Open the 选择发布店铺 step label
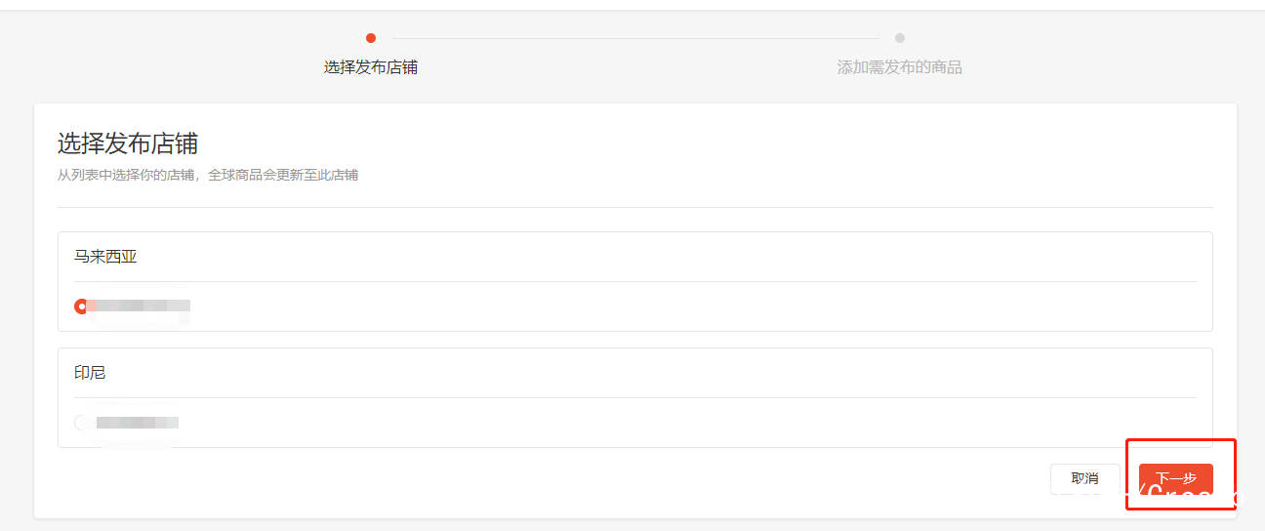This screenshot has height=531, width=1265. (371, 67)
